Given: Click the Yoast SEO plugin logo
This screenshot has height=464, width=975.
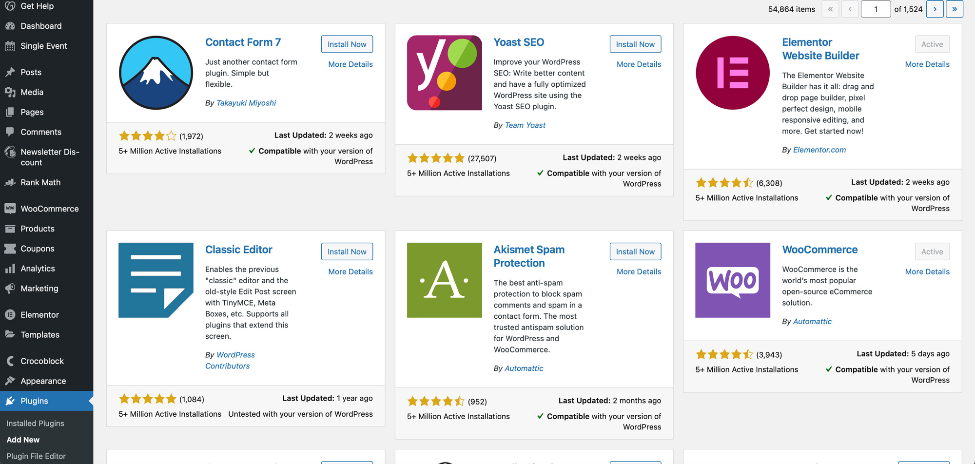Looking at the screenshot, I should [x=444, y=73].
